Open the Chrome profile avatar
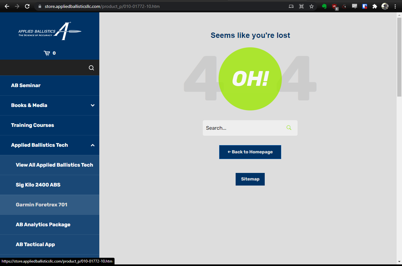The height and width of the screenshot is (266, 402). 385,6
